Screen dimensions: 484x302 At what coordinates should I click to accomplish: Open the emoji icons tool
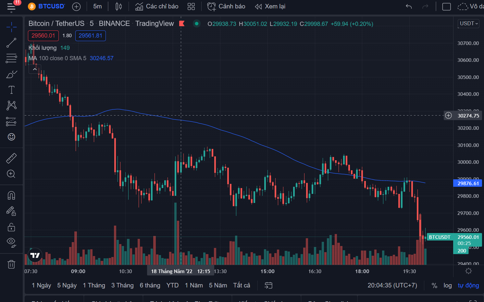point(11,137)
